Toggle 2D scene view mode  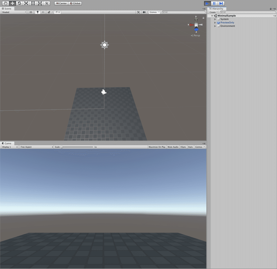pos(31,12)
